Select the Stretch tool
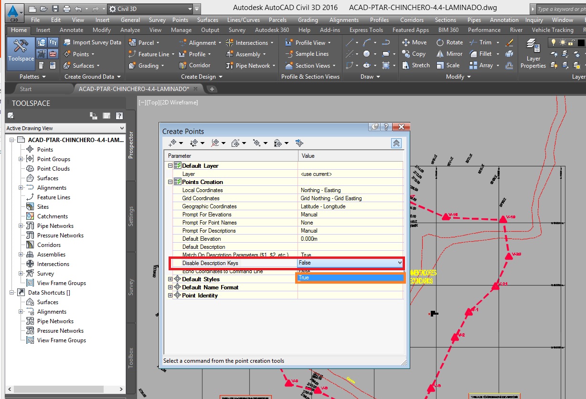 [416, 65]
